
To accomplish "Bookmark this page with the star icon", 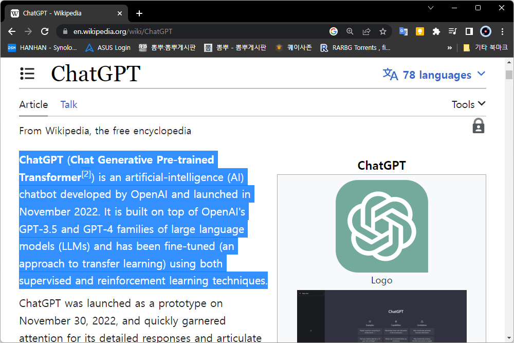I will pos(382,31).
